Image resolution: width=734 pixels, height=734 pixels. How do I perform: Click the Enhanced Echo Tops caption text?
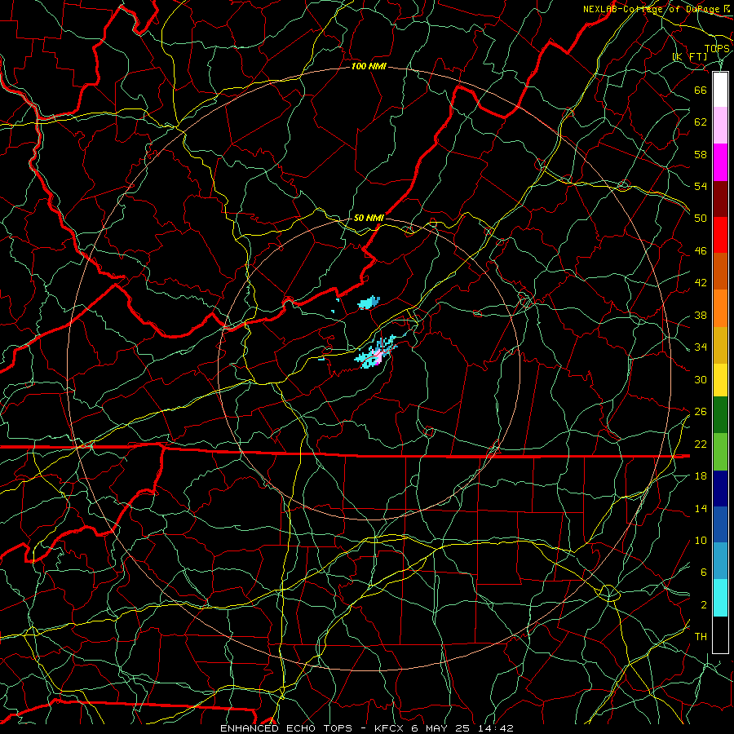click(286, 728)
